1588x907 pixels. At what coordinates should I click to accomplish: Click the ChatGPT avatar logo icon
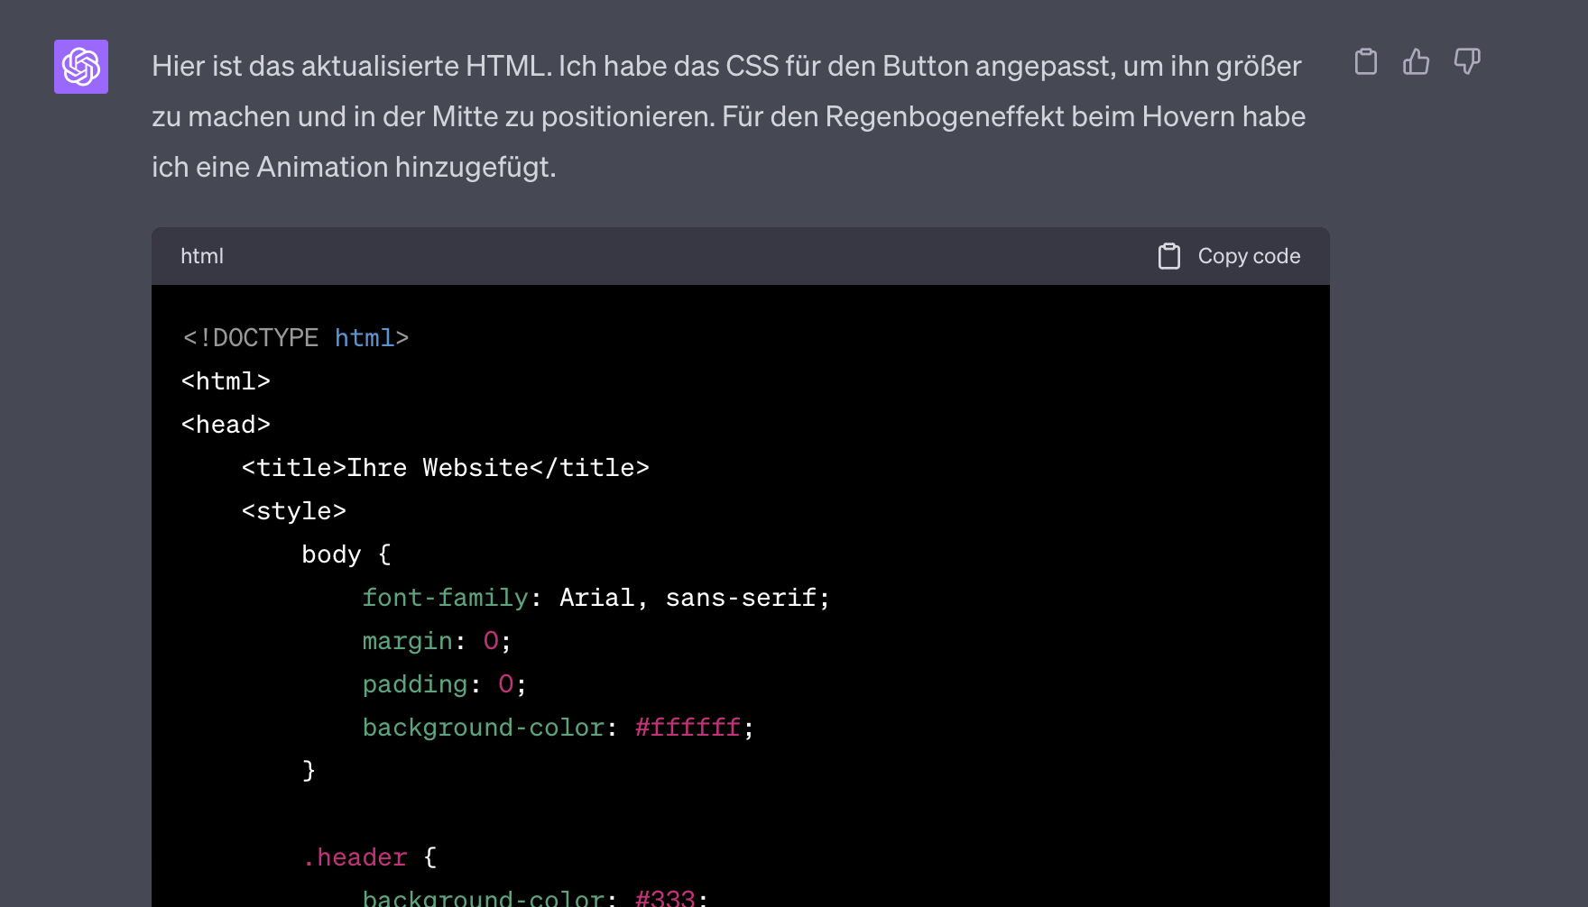click(81, 67)
